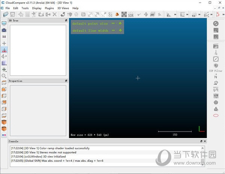This screenshot has width=225, height=174.
Task: Click the camera snapshot icon
Action: [x=4, y=30]
